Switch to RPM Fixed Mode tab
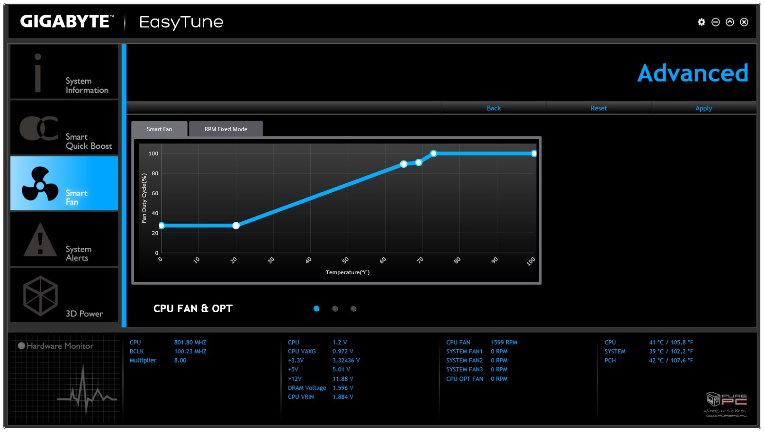Image resolution: width=764 pixels, height=433 pixels. [226, 129]
